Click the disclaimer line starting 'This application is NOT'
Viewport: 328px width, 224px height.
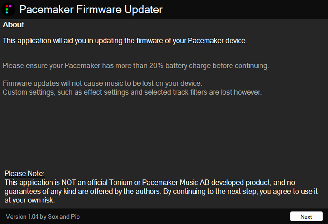[x=150, y=183]
